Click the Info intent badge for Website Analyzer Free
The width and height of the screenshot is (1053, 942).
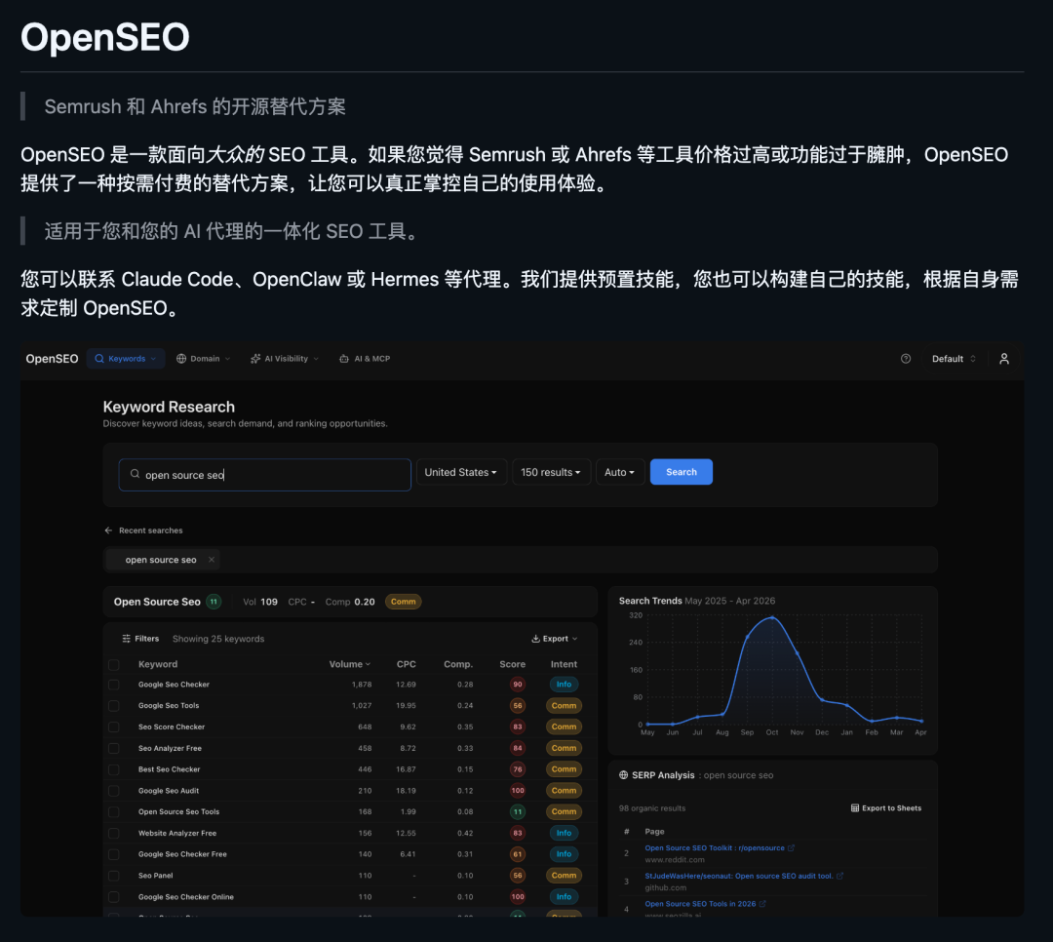click(564, 833)
